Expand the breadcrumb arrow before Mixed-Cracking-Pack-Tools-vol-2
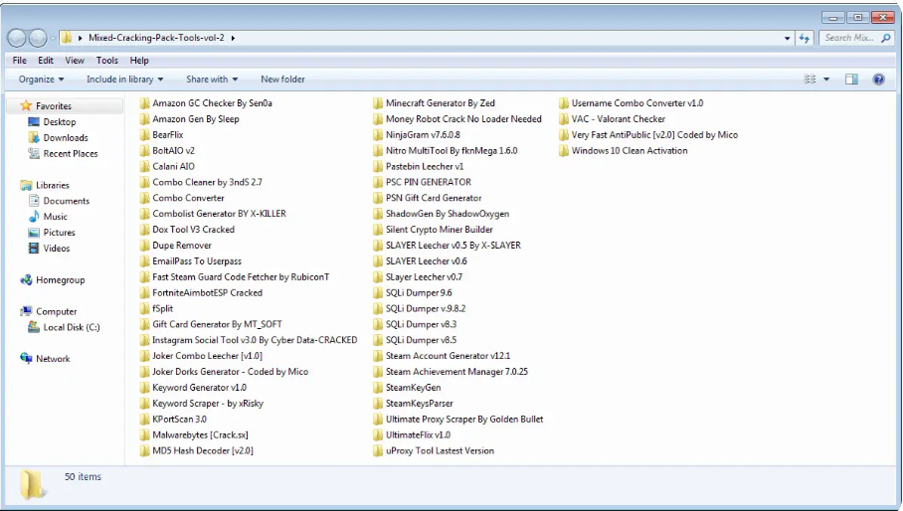The height and width of the screenshot is (511, 903). pos(81,38)
